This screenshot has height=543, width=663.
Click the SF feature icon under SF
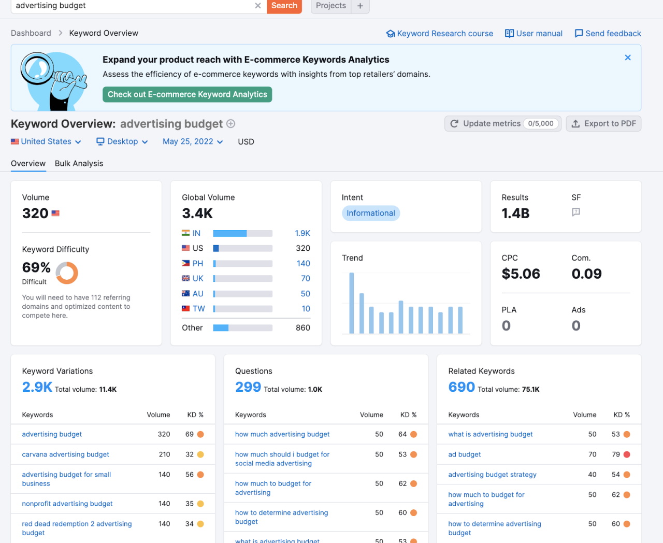(576, 212)
